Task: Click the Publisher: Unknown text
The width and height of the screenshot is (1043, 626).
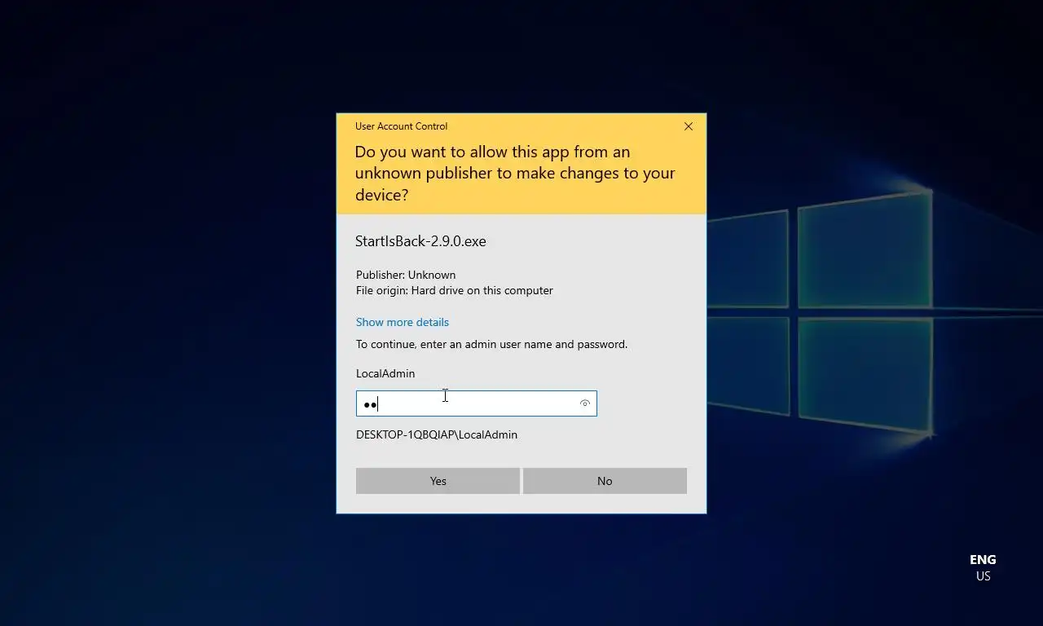Action: [x=406, y=275]
